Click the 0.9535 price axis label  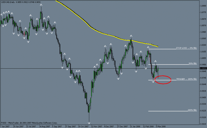tap(203, 91)
